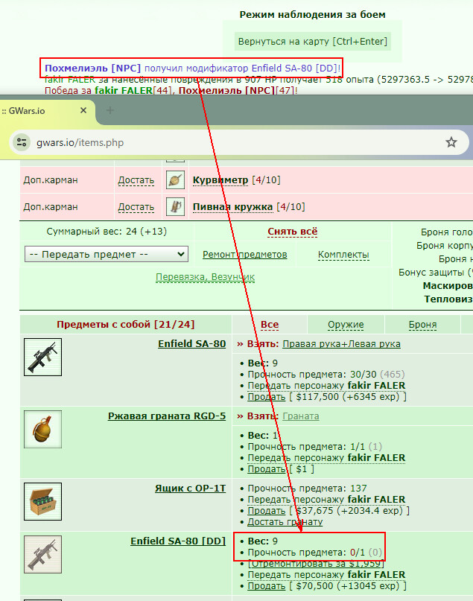Click Похмелиэль [NPC] name in battle log
Viewport: 473px width, 601px height.
93,69
